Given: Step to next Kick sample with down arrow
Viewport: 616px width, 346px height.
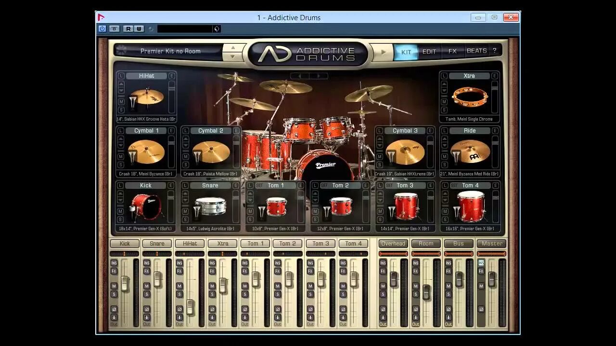Looking at the screenshot, I should click(x=120, y=199).
